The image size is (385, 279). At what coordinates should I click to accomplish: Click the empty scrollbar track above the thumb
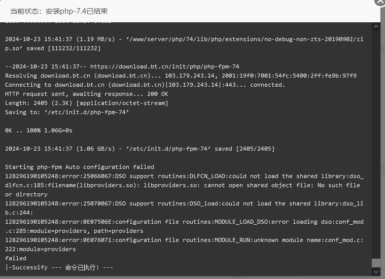coord(376,145)
